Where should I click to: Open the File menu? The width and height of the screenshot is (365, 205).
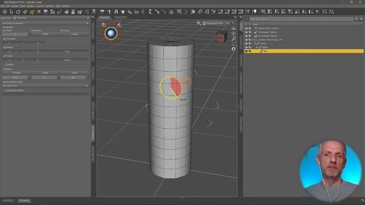tap(2, 6)
